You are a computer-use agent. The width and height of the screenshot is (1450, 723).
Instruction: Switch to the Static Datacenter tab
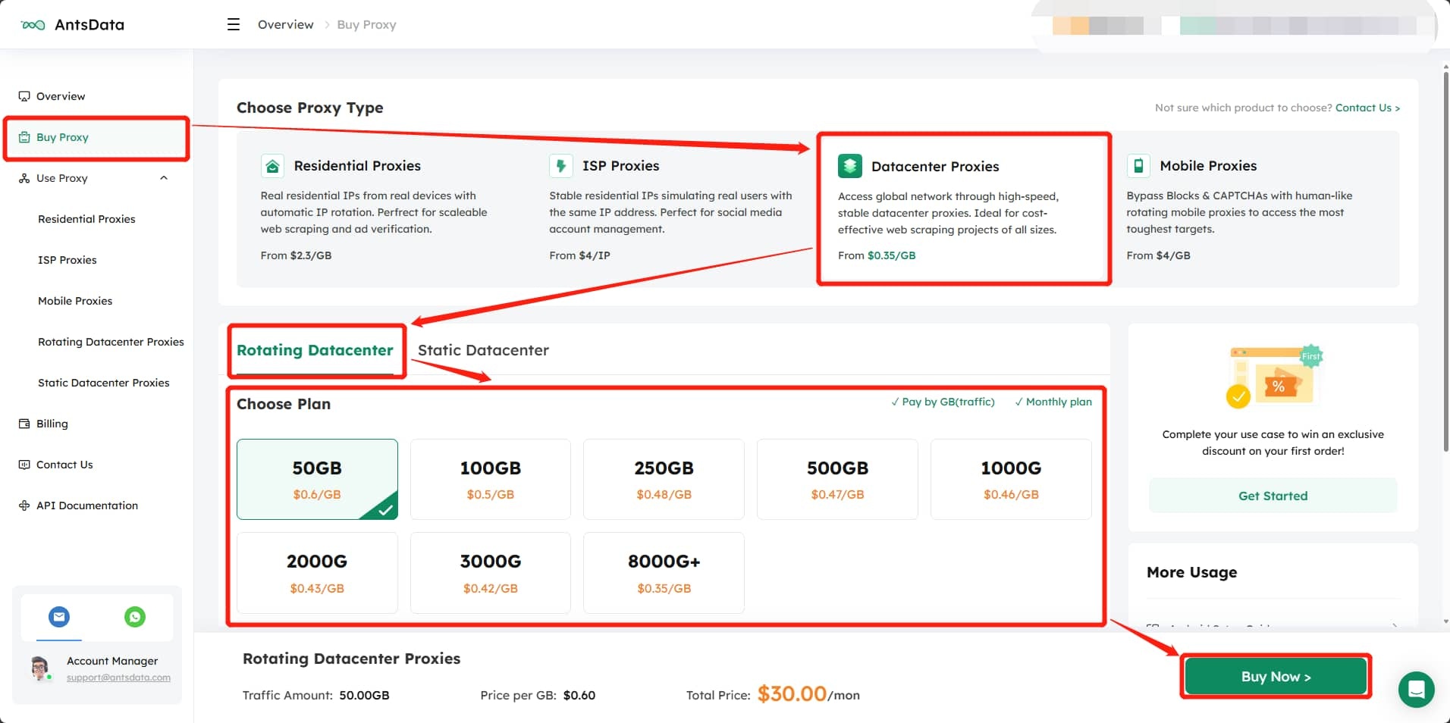tap(483, 350)
